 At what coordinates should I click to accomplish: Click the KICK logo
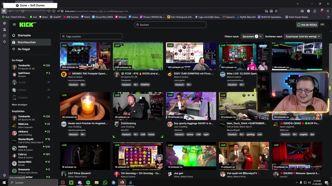(x=26, y=25)
